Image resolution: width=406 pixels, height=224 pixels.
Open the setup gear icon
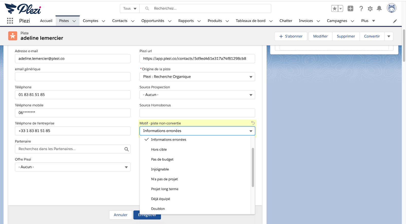click(370, 9)
